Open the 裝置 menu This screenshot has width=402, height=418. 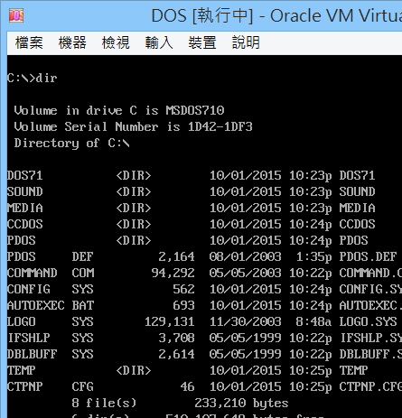pos(202,42)
